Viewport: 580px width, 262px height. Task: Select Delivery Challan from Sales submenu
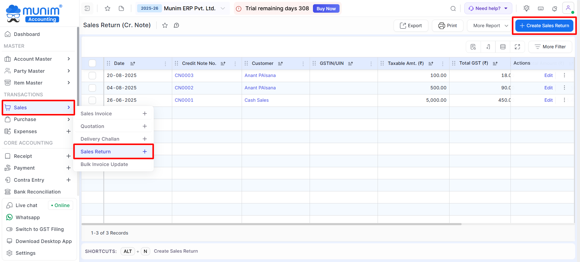100,139
